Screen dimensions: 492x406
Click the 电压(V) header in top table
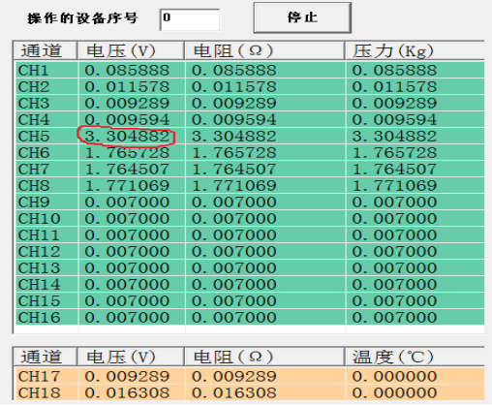tap(131, 50)
